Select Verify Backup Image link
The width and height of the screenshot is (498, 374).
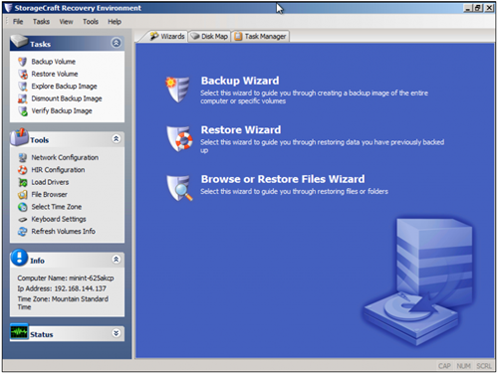click(x=62, y=111)
